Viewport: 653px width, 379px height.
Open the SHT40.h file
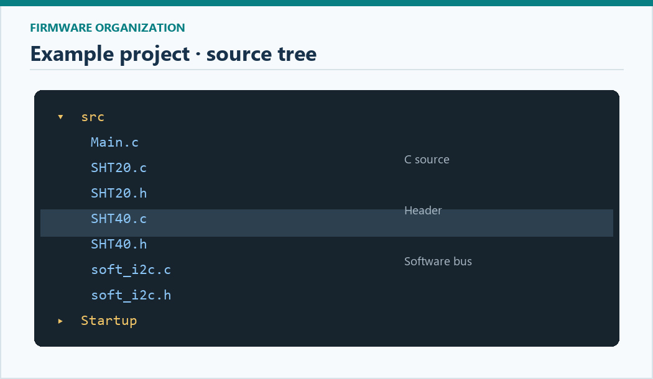[x=119, y=244]
